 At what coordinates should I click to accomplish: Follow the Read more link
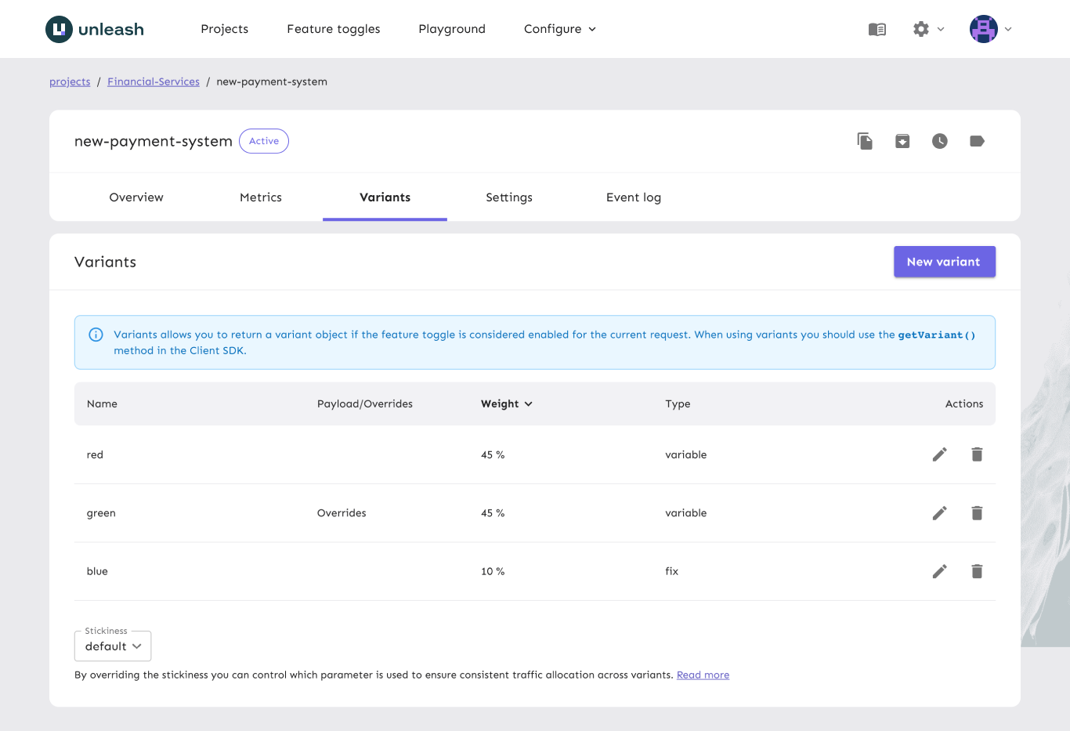point(703,675)
